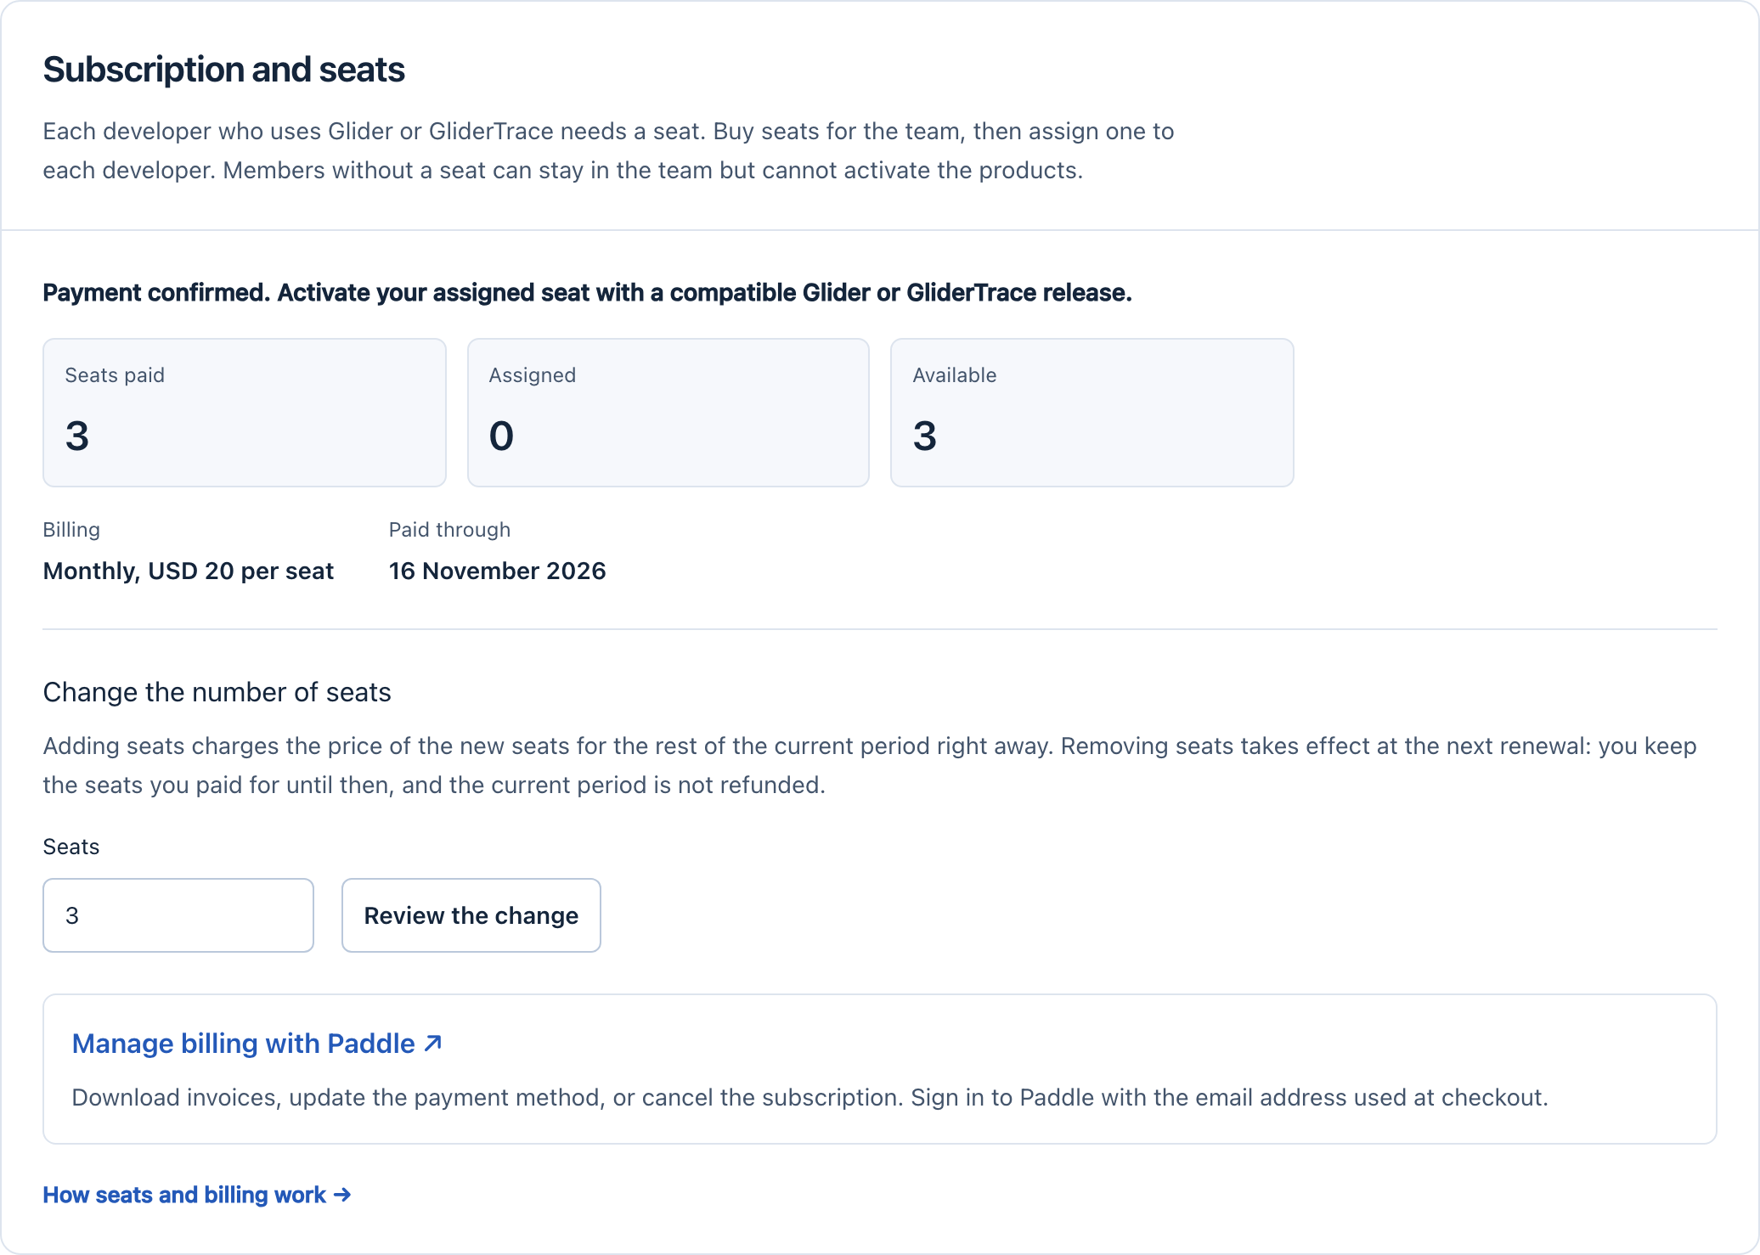This screenshot has height=1255, width=1760.
Task: Click the Paid through label
Action: click(450, 530)
